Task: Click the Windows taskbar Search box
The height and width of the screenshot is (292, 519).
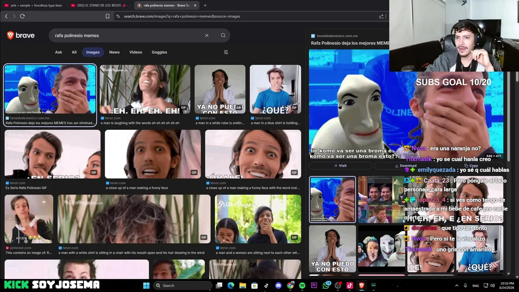Action: [x=183, y=286]
